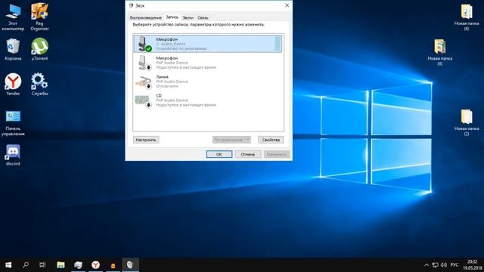484x272 pixels.
Task: Open folder Новая папка (6)
Action: 467,17
